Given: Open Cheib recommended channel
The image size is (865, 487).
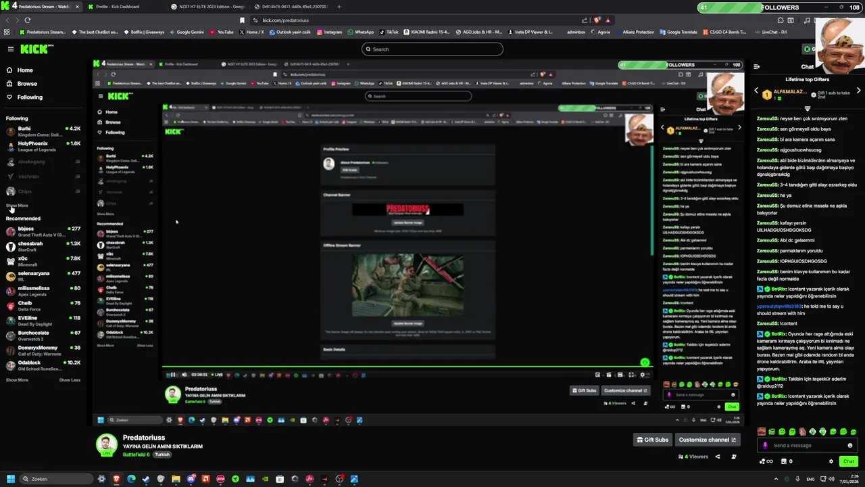Looking at the screenshot, I should (x=43, y=306).
